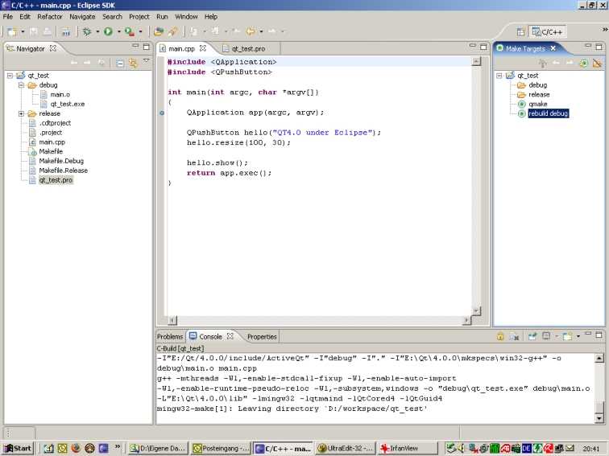Viewport: 609px width, 456px height.
Task: Click the Open Console icon
Action: pyautogui.click(x=567, y=336)
